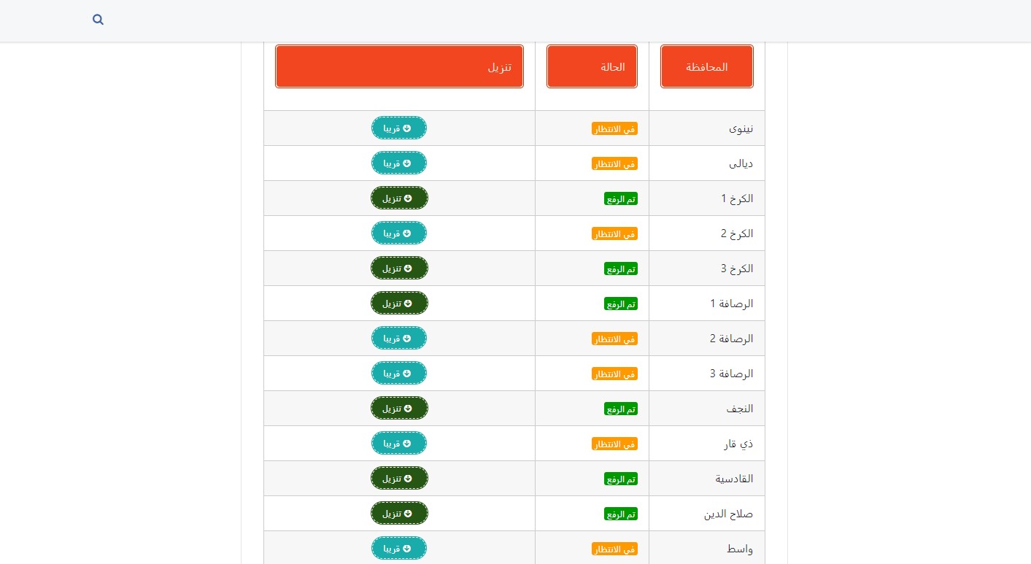Click the قريبا button for نينوى

pyautogui.click(x=399, y=128)
